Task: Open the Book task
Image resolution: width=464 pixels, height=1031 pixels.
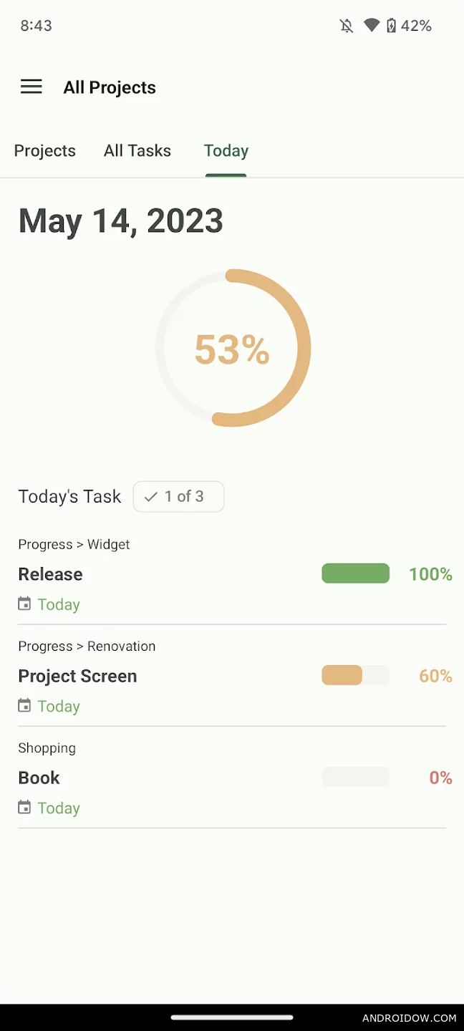Action: (x=39, y=778)
